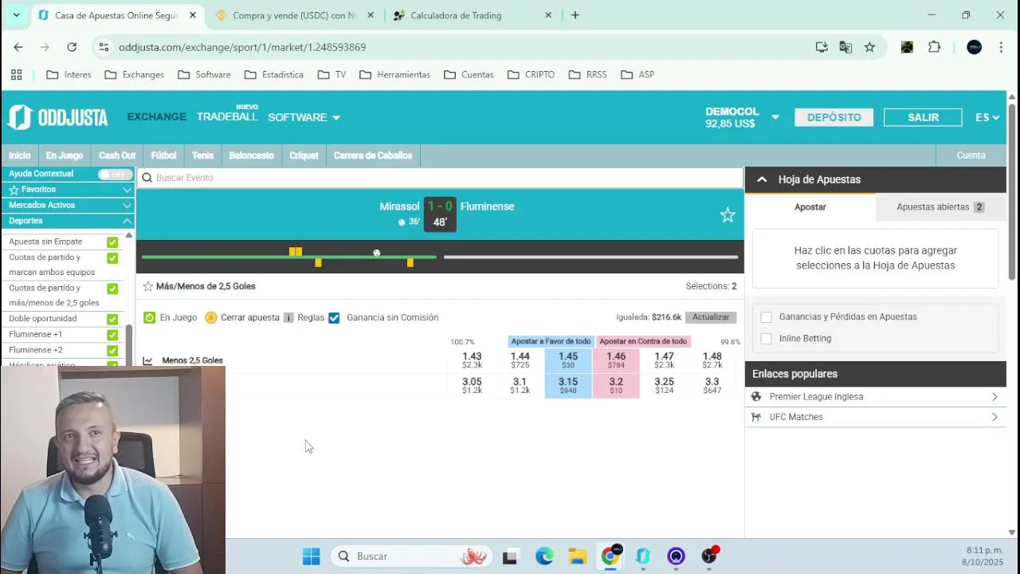This screenshot has height=574, width=1020.
Task: Select pink lay odds 1.46 cell
Action: click(x=616, y=360)
